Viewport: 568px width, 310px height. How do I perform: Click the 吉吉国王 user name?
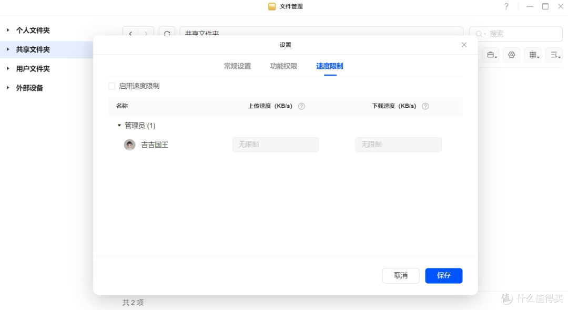click(155, 144)
